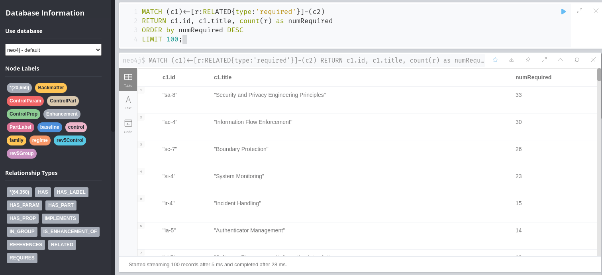Select the HAS_LABEL relationship type

71,192
